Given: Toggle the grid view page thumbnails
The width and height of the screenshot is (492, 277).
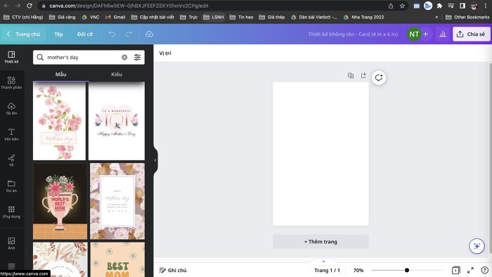Looking at the screenshot, I should pos(455,270).
